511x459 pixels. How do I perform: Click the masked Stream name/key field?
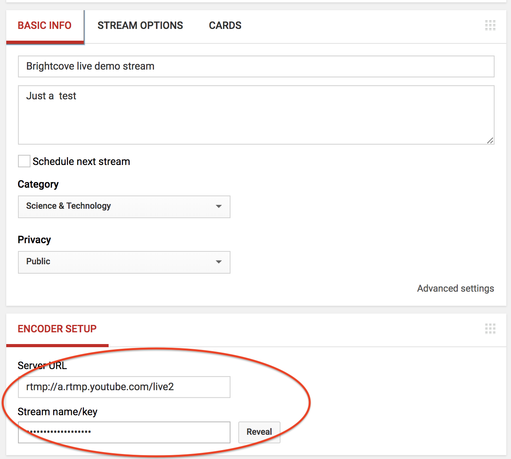124,432
